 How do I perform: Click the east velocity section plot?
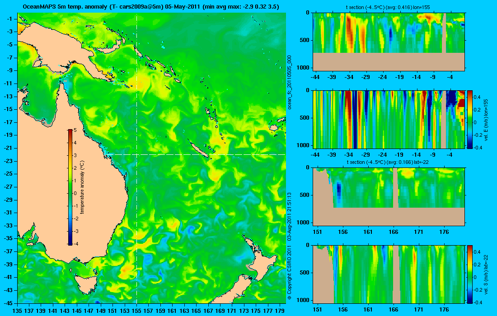point(389,119)
